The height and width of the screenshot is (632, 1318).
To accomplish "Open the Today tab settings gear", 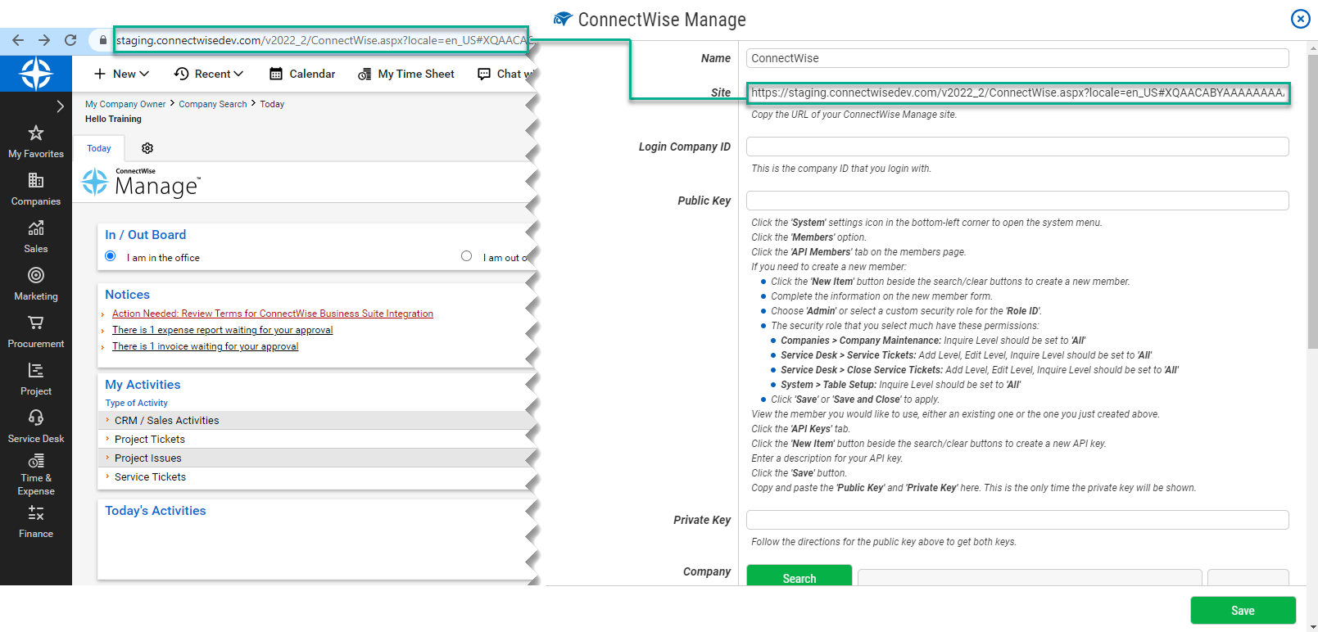I will coord(147,148).
